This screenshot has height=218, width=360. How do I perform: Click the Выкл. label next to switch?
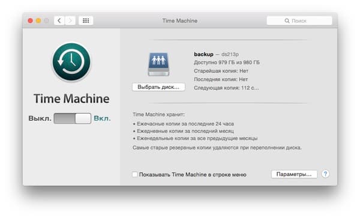(40, 118)
